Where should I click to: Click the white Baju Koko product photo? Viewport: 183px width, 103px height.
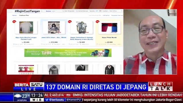pos(26,27)
